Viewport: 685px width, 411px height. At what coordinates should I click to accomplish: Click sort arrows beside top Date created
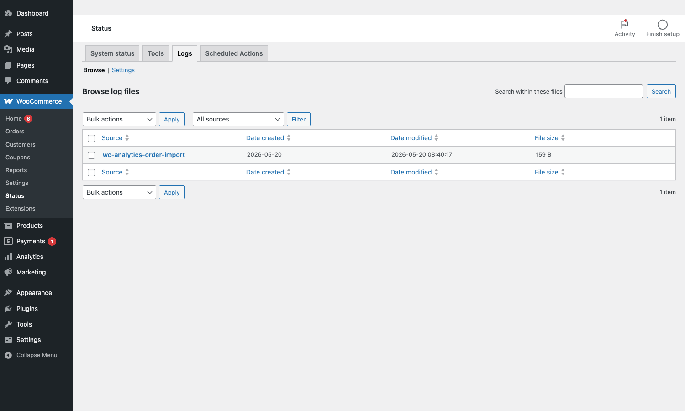289,138
